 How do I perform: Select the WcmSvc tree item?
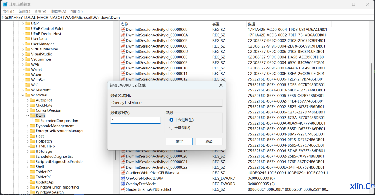[x=38, y=80]
